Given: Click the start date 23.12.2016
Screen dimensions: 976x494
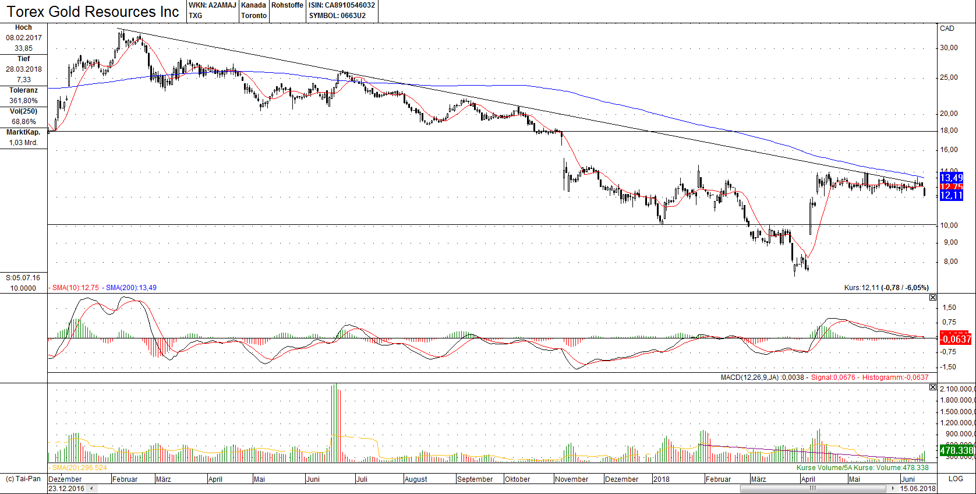Looking at the screenshot, I should [x=66, y=489].
